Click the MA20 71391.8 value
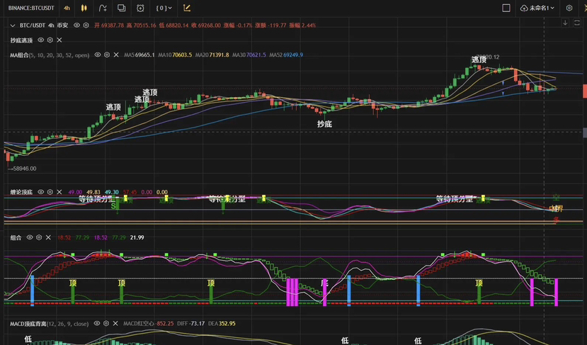This screenshot has width=587, height=345. coord(212,55)
